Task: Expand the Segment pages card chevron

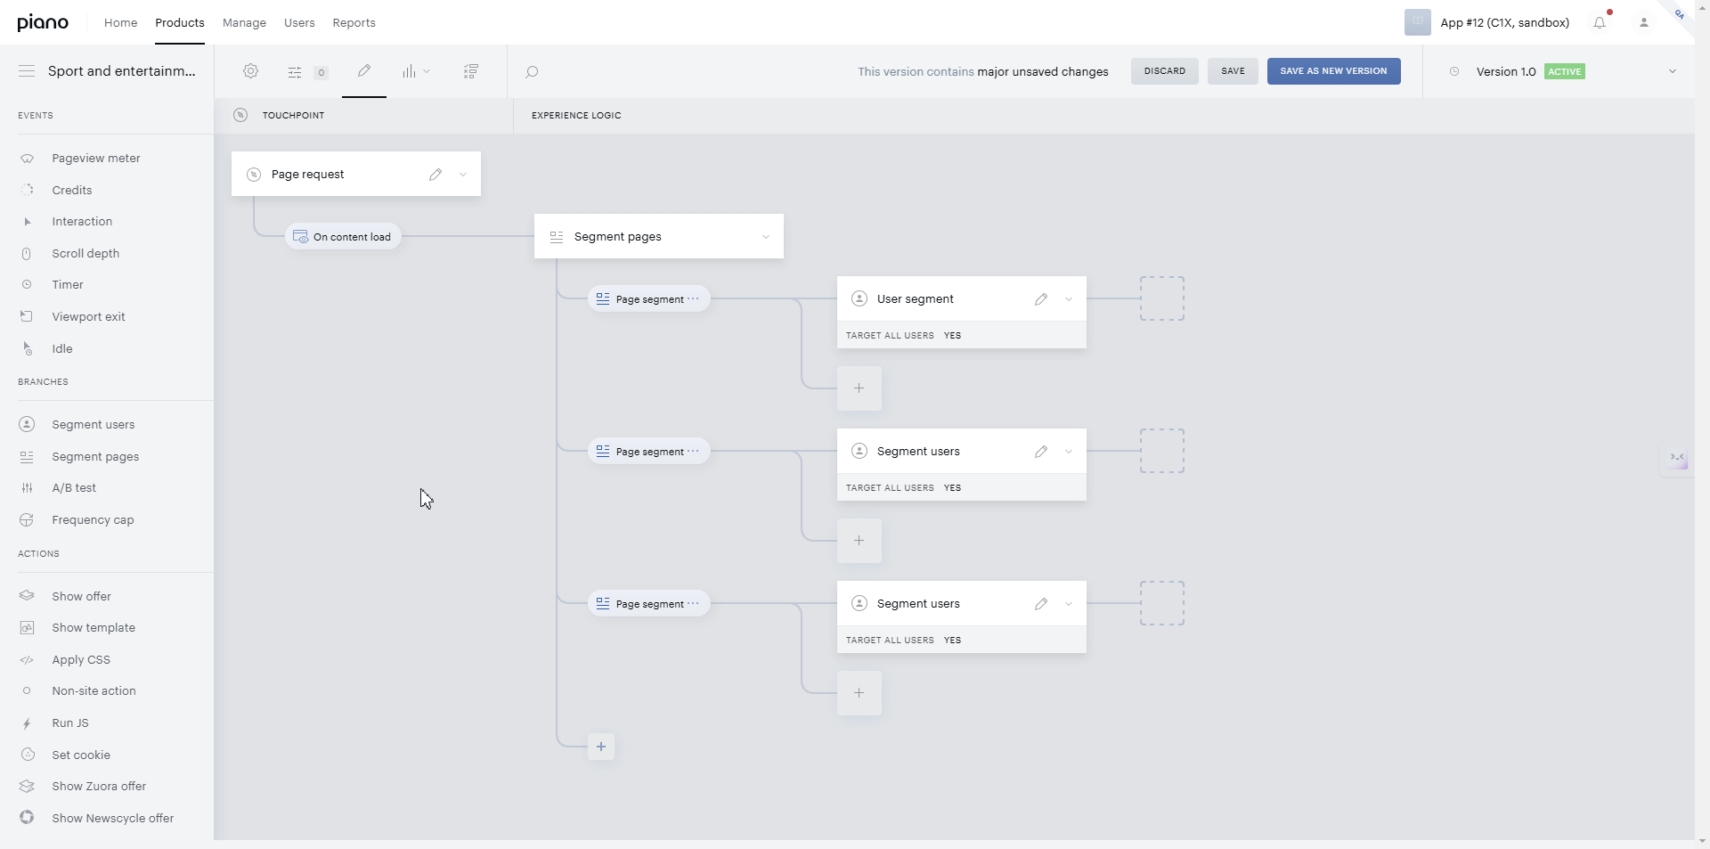Action: 766,237
